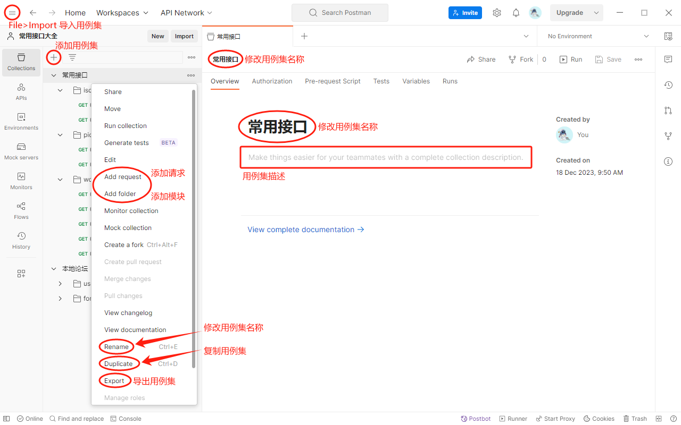Open 常用接口 collection ellipsis options
Screen dimensions: 681x425
191,75
